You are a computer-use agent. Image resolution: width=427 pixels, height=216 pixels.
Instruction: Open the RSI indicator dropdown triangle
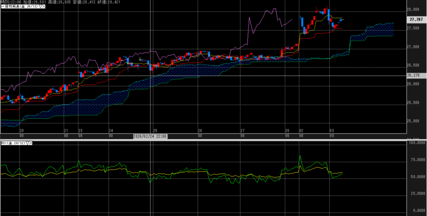[x=27, y=143]
